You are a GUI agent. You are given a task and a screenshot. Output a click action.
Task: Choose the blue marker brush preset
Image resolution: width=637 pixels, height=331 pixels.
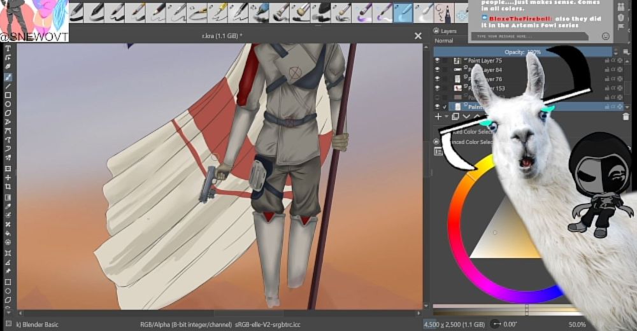(259, 13)
